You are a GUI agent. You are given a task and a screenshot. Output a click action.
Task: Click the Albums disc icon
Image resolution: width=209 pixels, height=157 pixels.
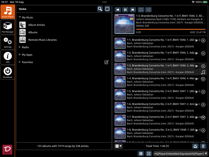[x=22, y=32]
